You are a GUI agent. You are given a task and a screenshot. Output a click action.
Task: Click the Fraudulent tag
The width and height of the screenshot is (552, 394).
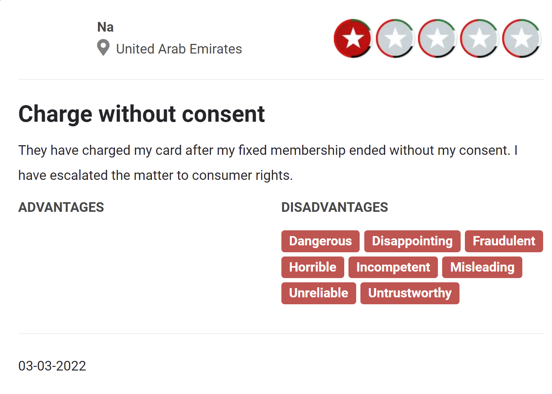(x=504, y=241)
